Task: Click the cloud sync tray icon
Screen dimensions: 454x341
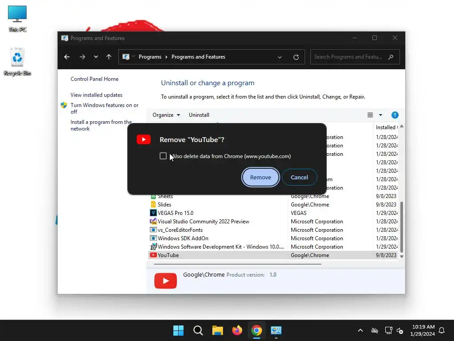Action: click(375, 330)
